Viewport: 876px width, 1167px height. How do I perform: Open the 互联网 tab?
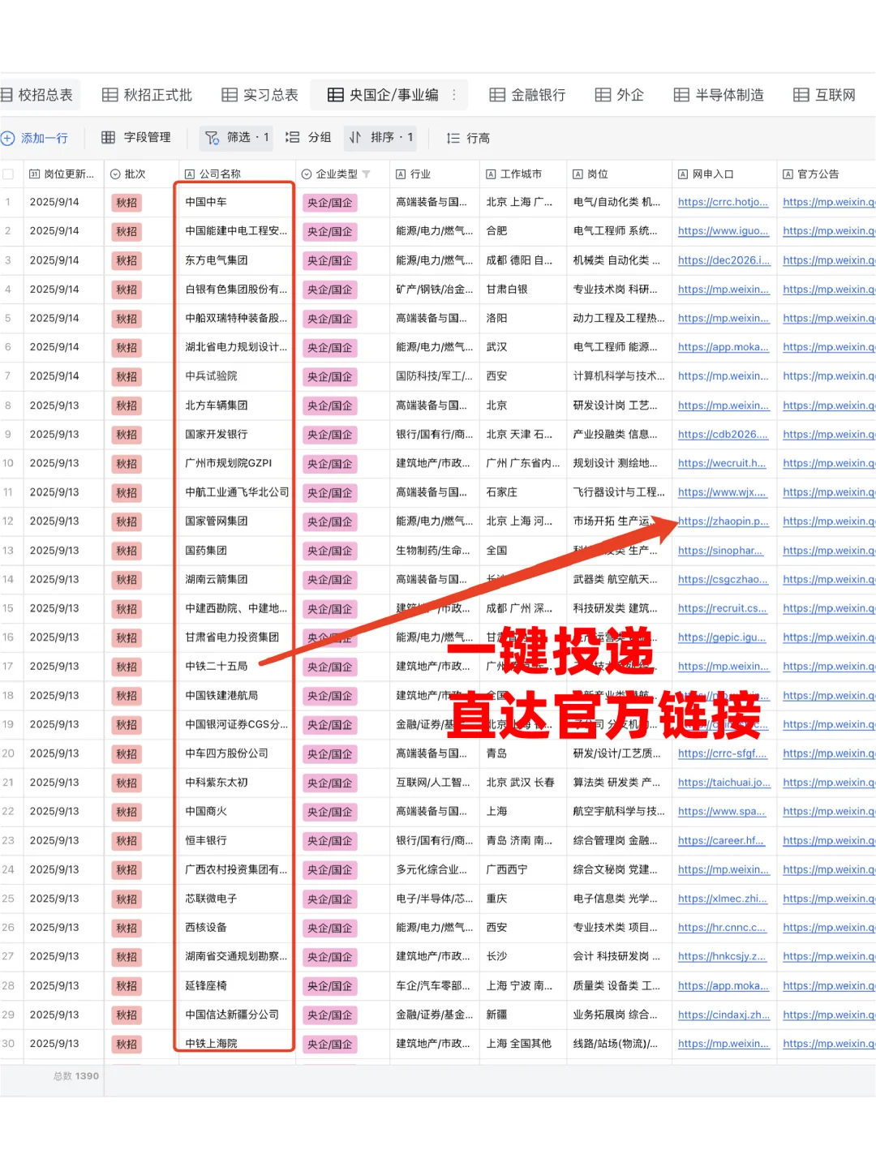pyautogui.click(x=825, y=95)
